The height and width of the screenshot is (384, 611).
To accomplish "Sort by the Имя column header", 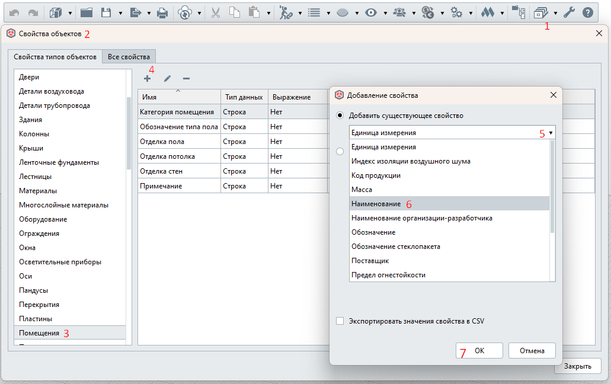I will click(179, 97).
